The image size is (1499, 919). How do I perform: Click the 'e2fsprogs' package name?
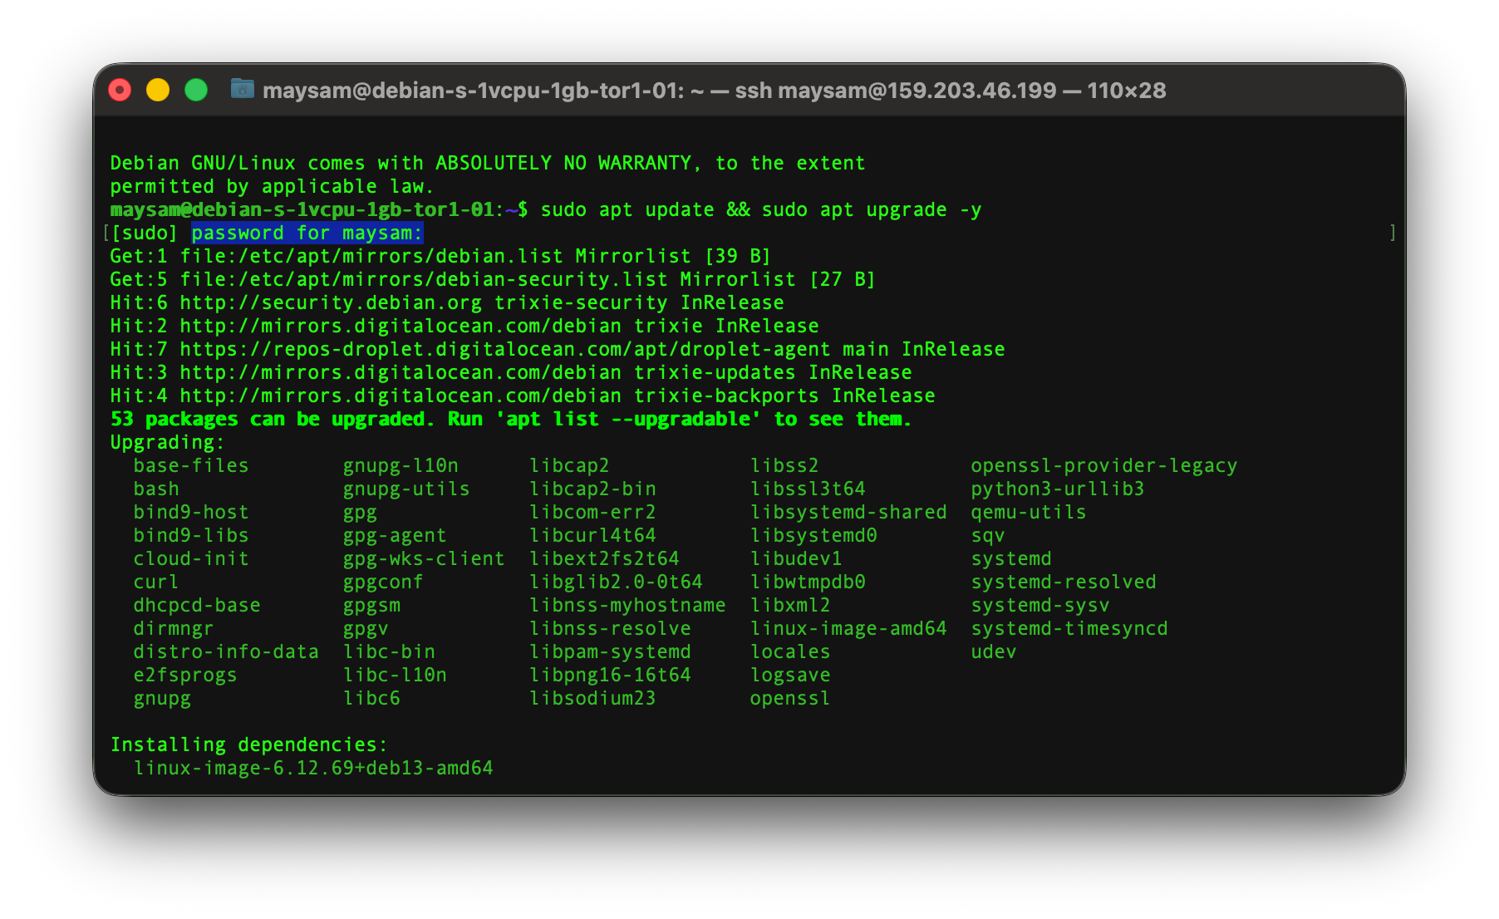[185, 675]
